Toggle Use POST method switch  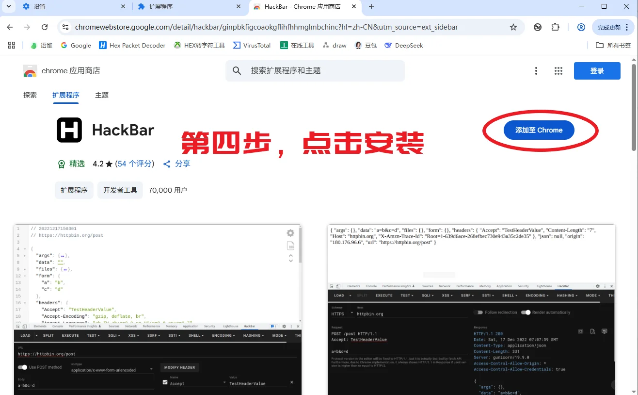pyautogui.click(x=24, y=367)
